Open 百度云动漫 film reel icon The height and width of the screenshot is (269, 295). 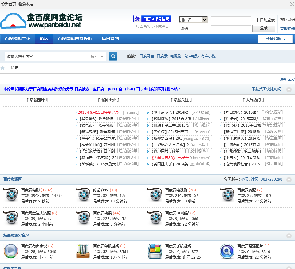coord(83,218)
